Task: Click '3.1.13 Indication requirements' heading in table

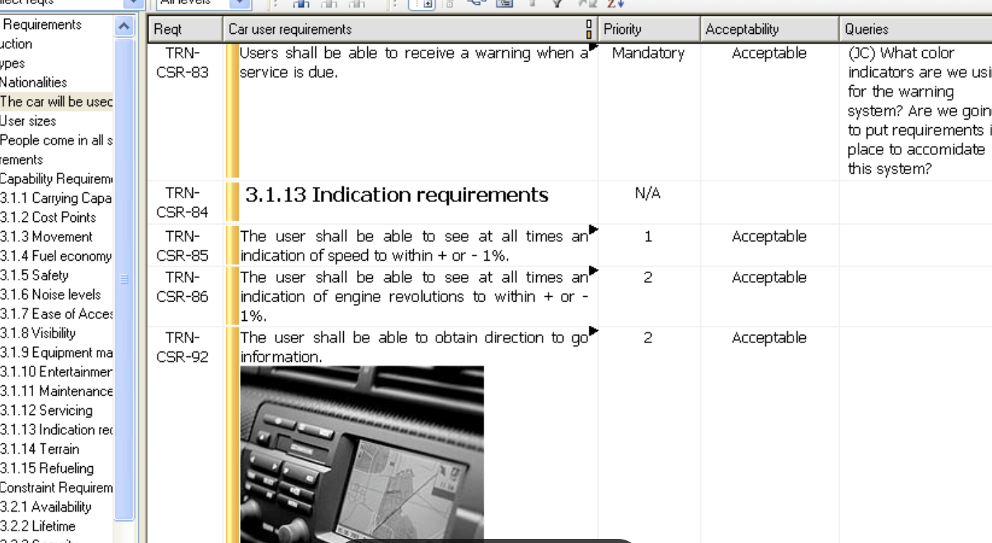Action: coord(397,195)
